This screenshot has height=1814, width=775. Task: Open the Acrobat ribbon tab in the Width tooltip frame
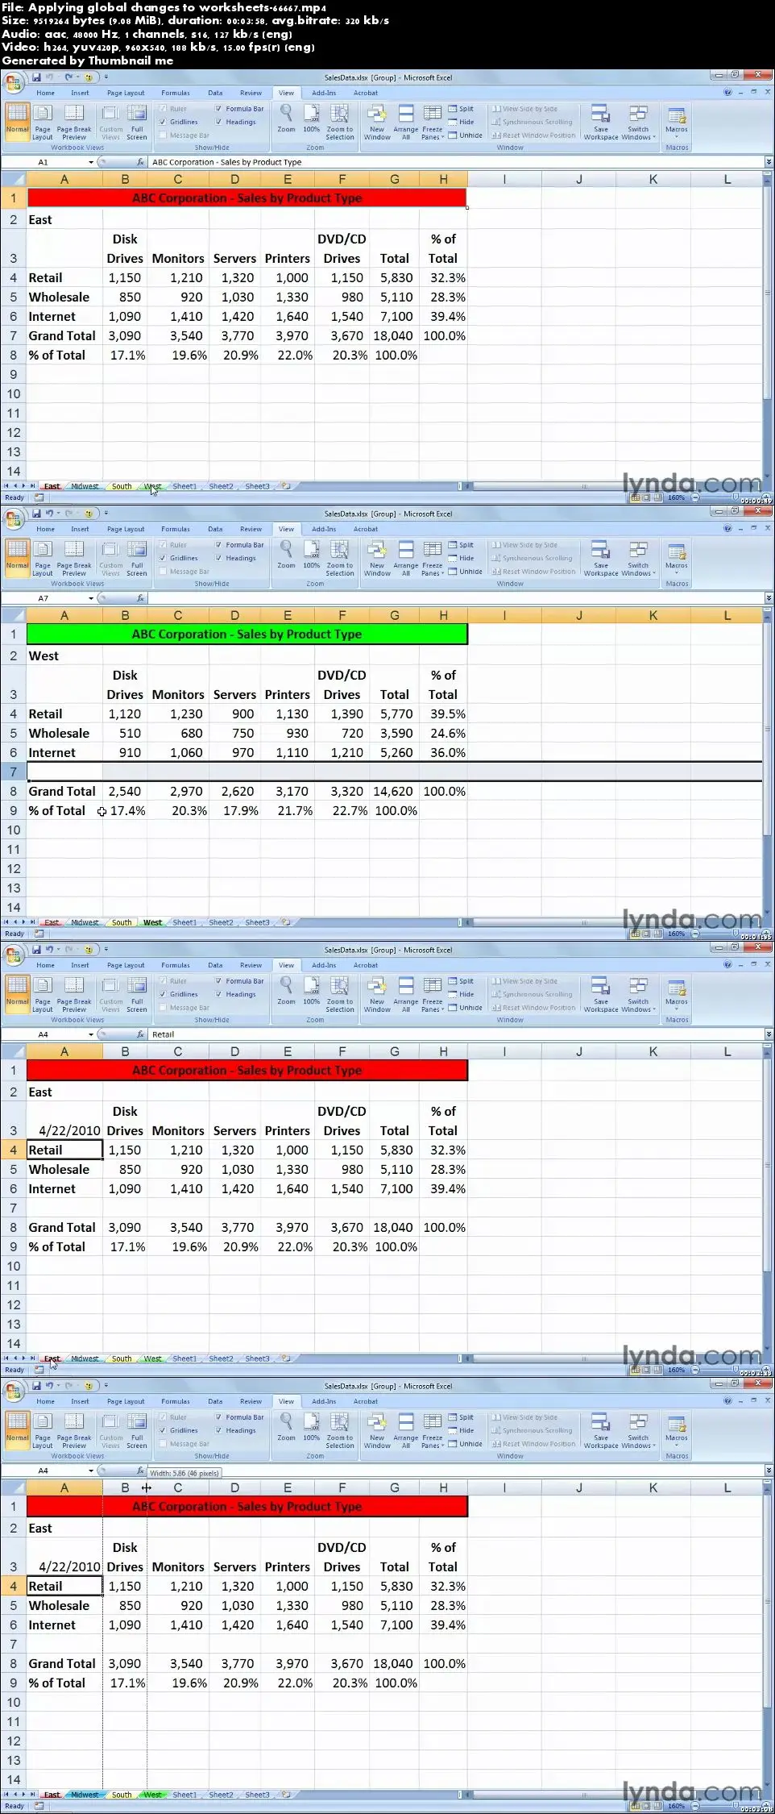coord(365,1402)
